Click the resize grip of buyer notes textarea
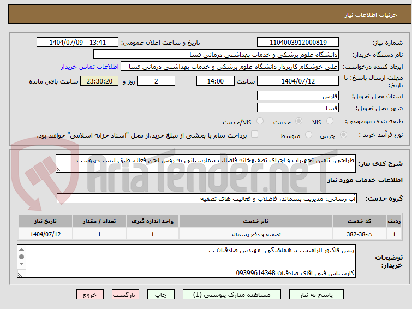The image size is (412, 309). tap(20, 275)
